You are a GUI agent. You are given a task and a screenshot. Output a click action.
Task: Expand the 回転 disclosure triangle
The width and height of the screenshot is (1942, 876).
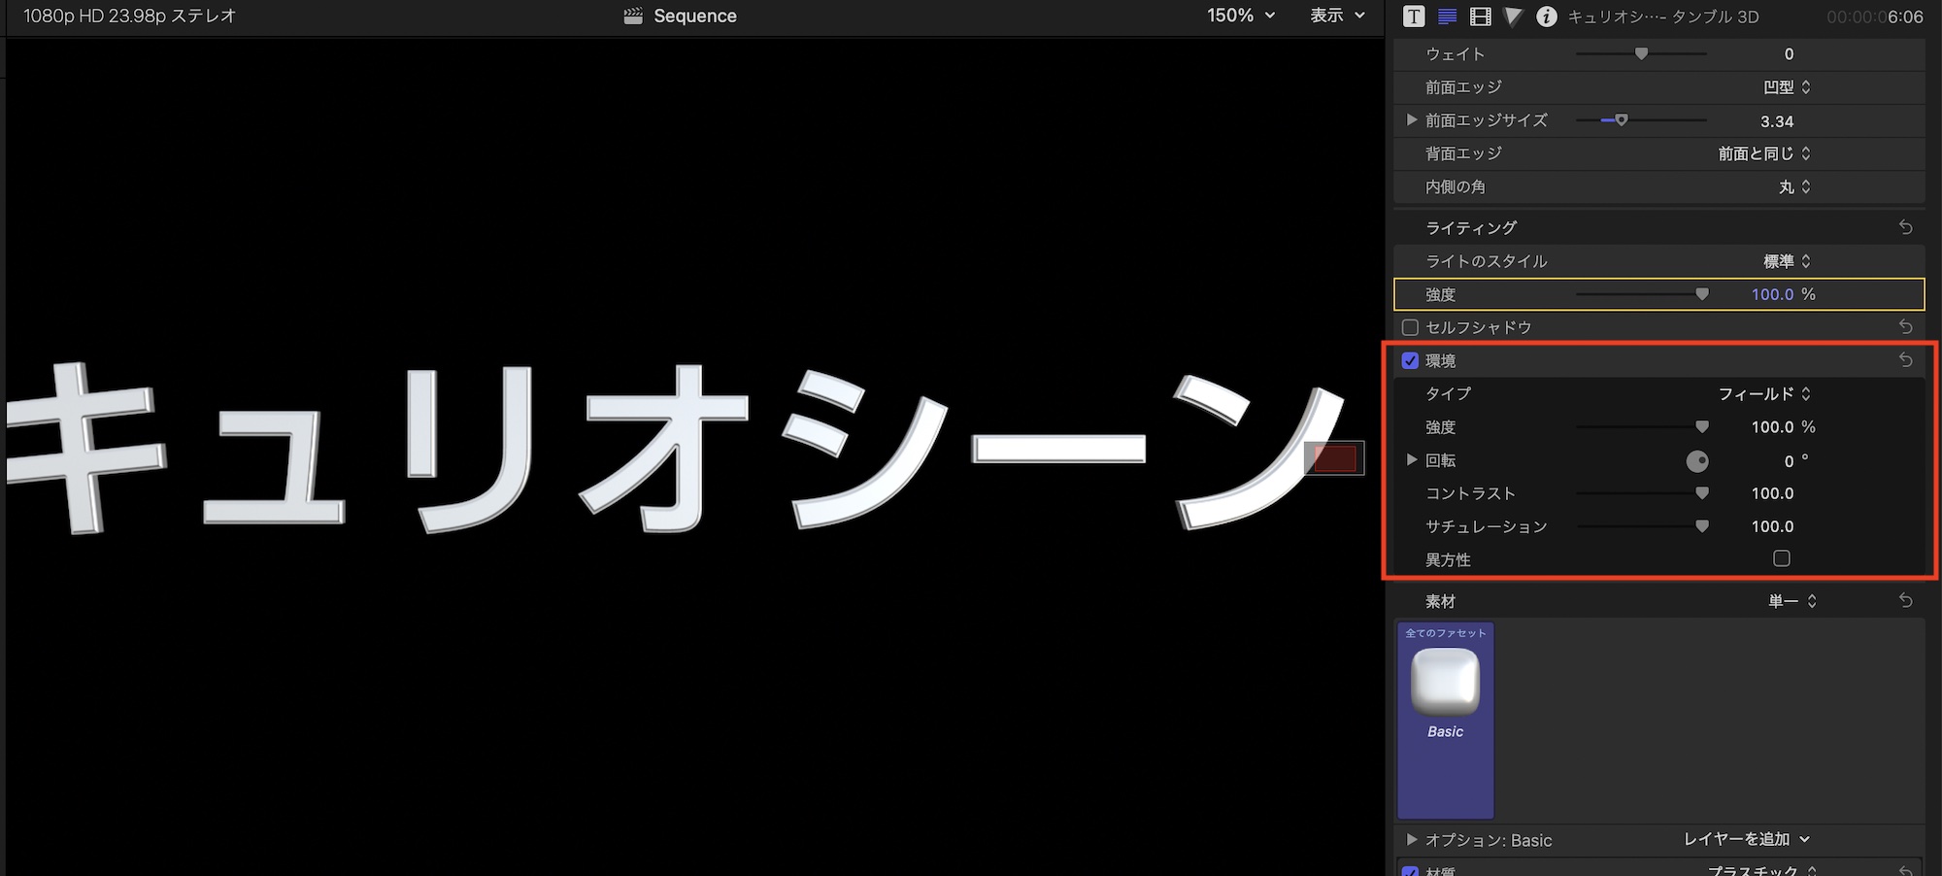click(1411, 460)
